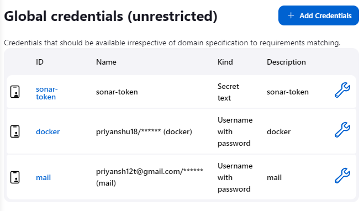Open the docker credential's wrench update icon
Screen dimensions: 364x211
click(342, 130)
